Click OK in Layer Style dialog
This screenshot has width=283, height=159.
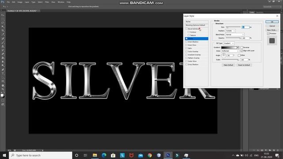click(272, 22)
